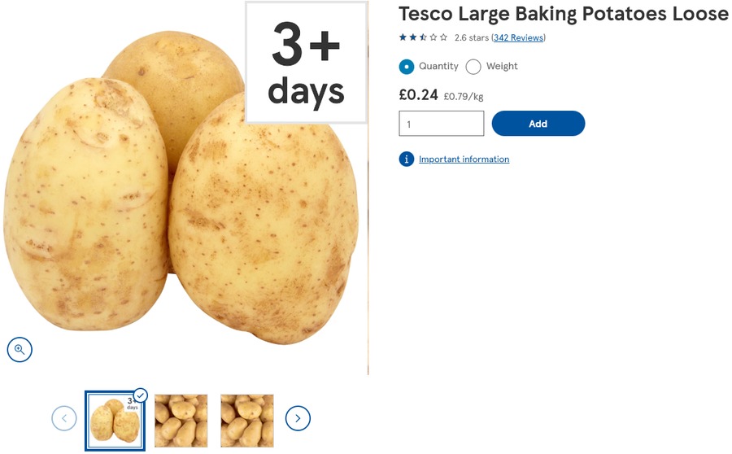Open the Important information link
The height and width of the screenshot is (454, 732).
pyautogui.click(x=464, y=159)
